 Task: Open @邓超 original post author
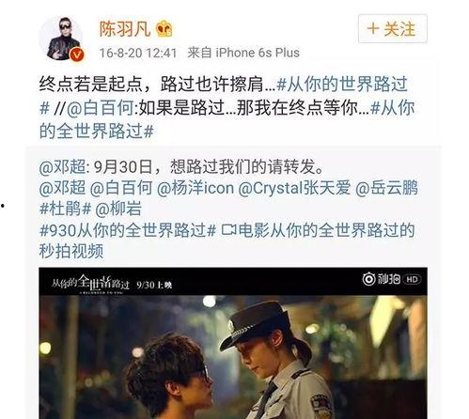point(62,166)
